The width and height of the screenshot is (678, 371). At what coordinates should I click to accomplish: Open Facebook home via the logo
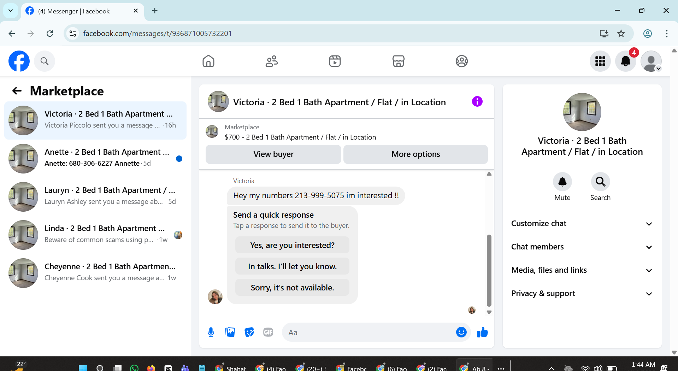19,61
